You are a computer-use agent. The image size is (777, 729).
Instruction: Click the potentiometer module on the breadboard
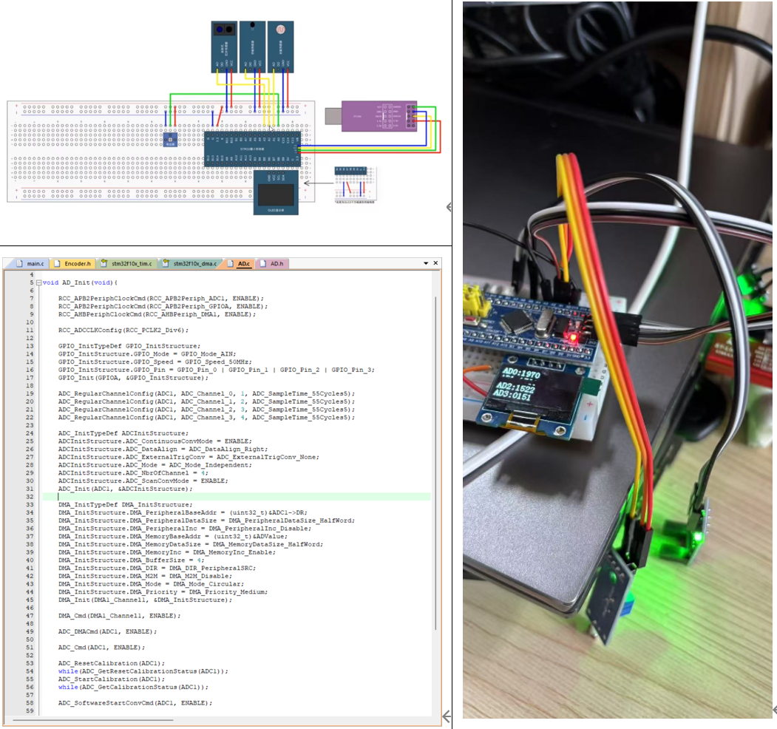170,140
